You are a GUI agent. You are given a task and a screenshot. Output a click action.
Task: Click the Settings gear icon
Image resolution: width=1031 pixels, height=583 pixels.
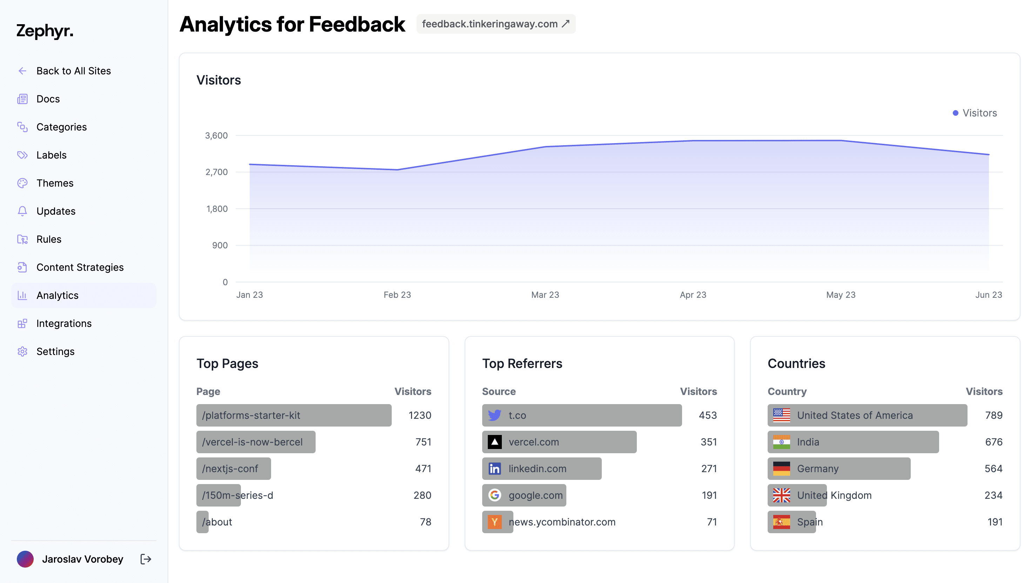(x=22, y=351)
